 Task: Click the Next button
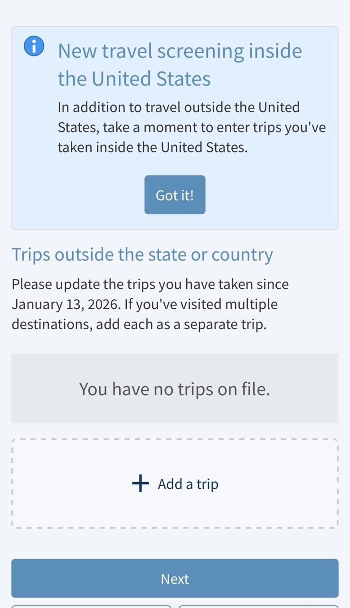(175, 578)
